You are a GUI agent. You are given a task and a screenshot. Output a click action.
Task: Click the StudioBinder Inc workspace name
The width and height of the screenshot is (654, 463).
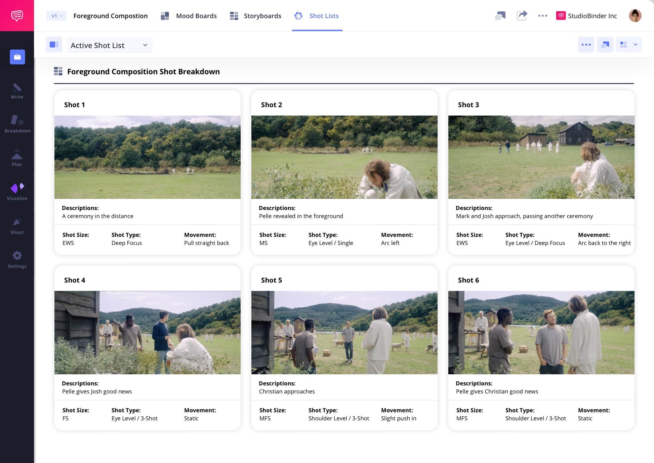tap(592, 15)
